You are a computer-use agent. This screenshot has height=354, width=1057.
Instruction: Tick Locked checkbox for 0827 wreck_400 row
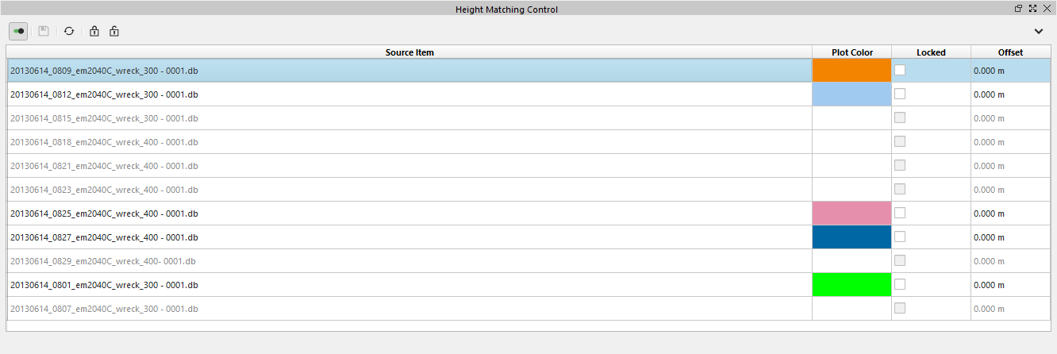[x=900, y=237]
